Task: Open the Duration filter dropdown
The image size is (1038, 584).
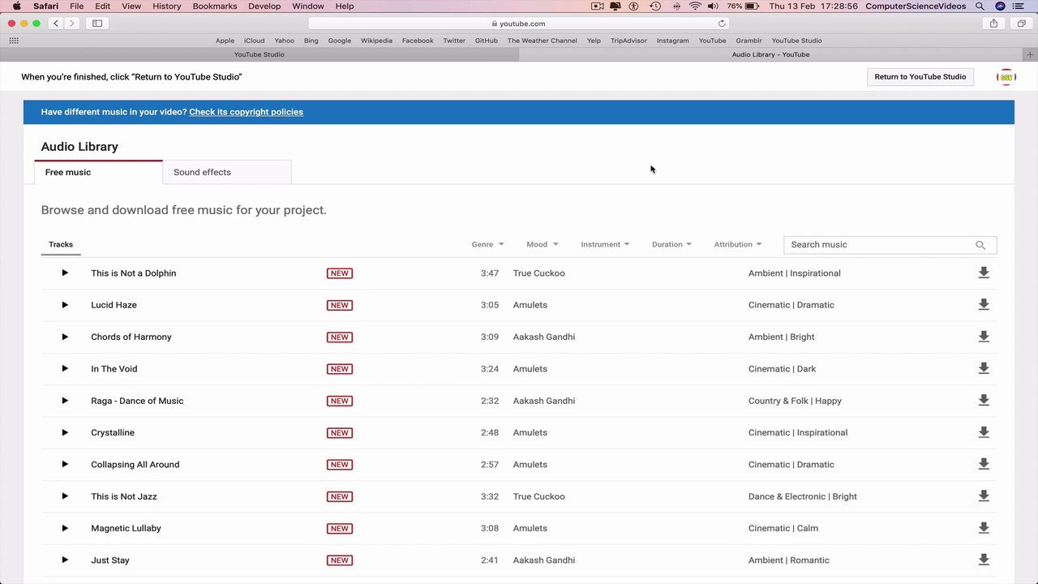Action: [x=671, y=244]
